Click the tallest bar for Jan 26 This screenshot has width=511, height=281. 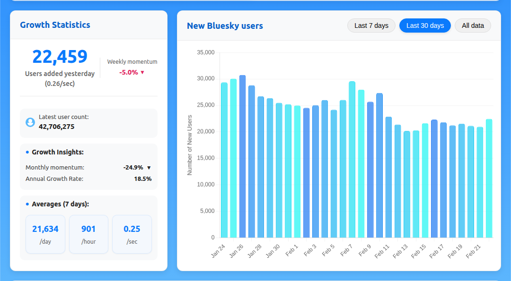coord(242,156)
